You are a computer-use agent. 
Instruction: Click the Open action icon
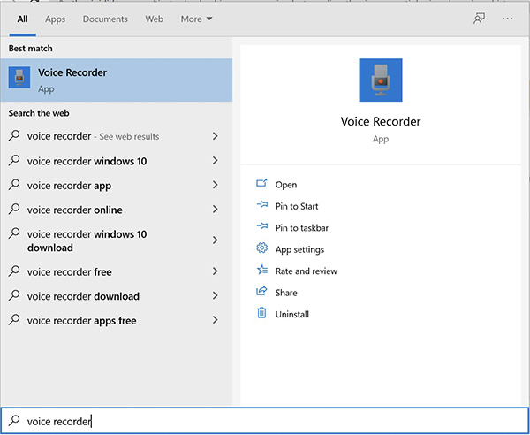pyautogui.click(x=261, y=184)
